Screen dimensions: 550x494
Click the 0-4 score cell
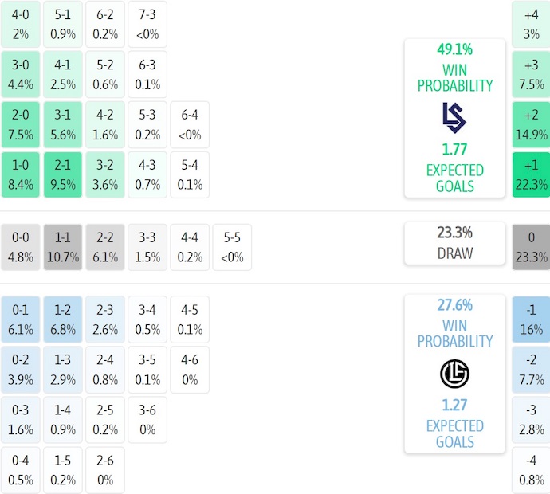click(22, 471)
